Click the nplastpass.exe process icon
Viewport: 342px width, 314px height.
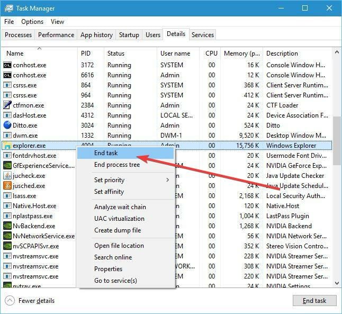[7, 216]
